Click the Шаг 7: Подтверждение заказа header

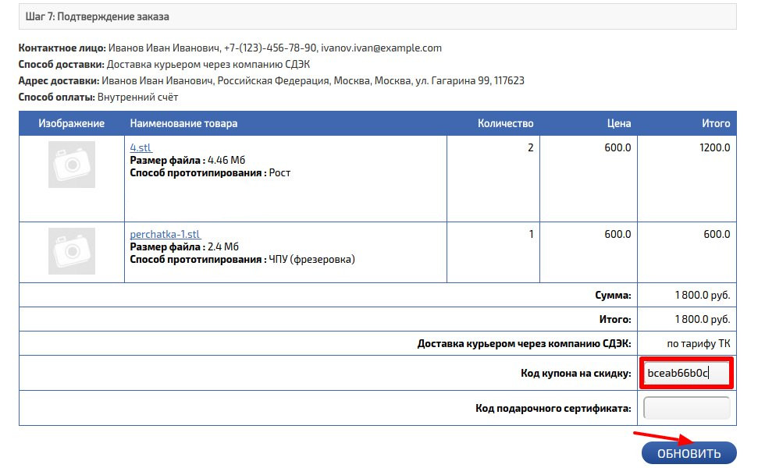point(378,16)
